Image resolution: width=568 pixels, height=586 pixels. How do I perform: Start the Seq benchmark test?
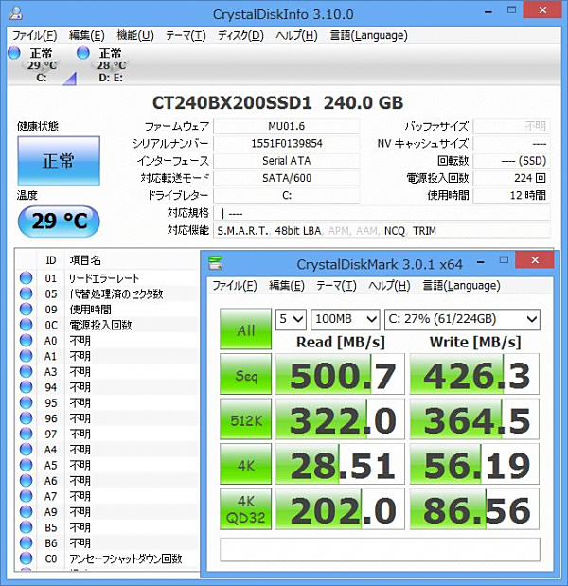tap(245, 374)
